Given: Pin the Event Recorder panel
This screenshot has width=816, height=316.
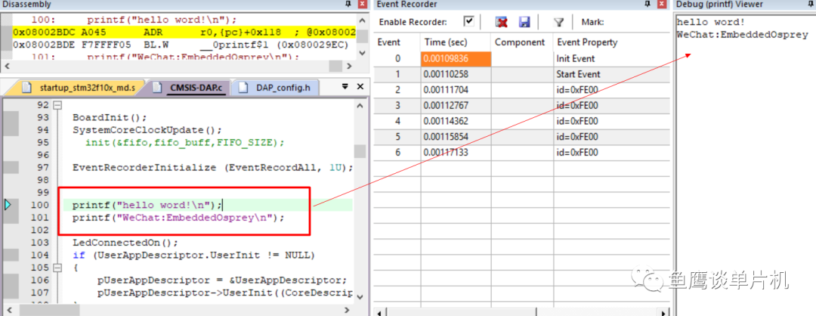Looking at the screenshot, I should coord(648,5).
